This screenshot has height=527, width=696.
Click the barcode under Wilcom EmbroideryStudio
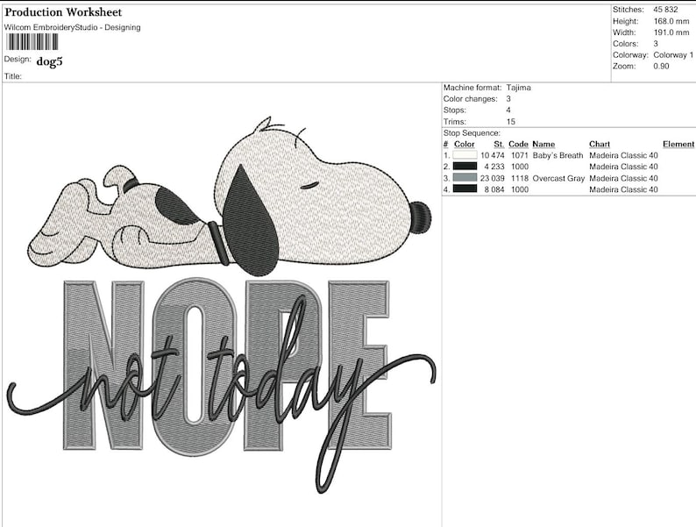pyautogui.click(x=32, y=42)
